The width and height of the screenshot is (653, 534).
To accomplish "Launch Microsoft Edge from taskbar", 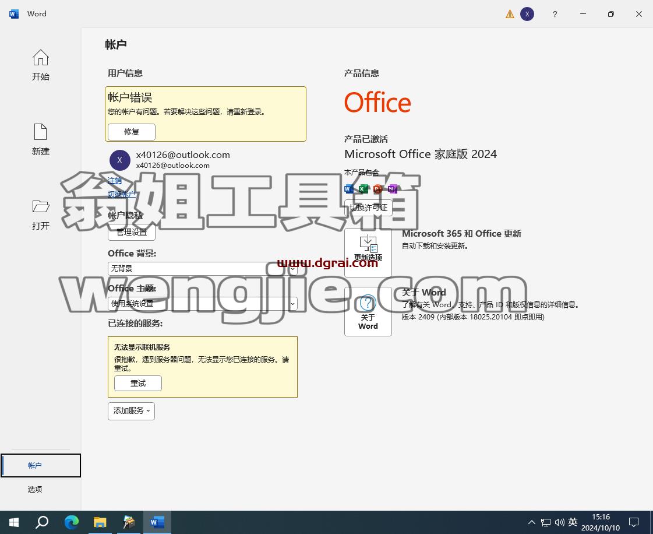I will [x=72, y=522].
